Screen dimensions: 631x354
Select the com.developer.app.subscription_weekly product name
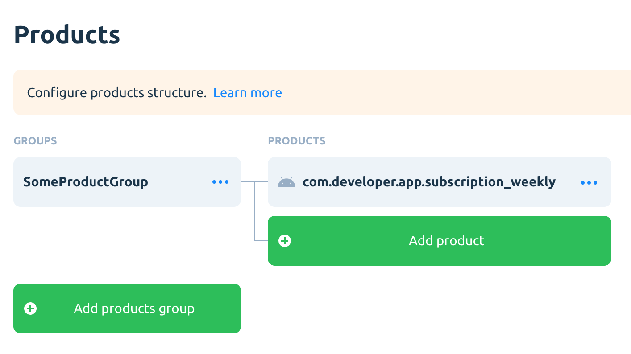tap(429, 182)
